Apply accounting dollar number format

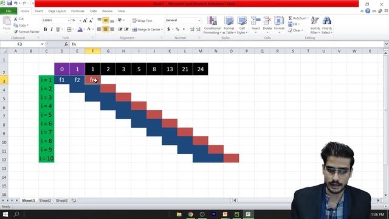pyautogui.click(x=168, y=29)
